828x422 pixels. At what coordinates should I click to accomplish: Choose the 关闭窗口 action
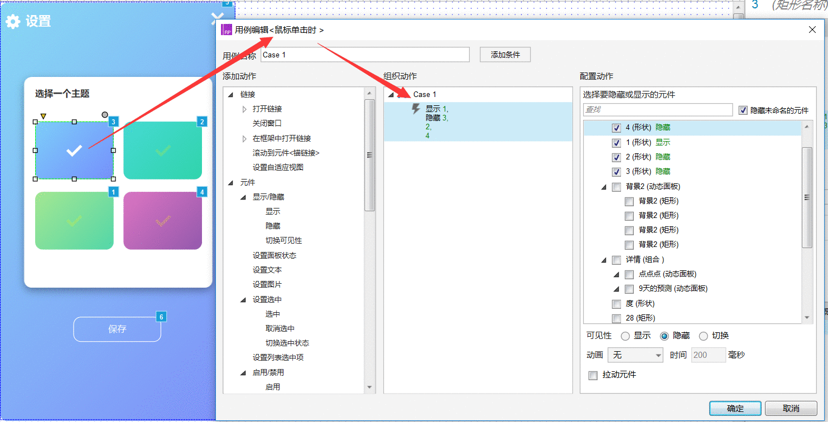267,123
